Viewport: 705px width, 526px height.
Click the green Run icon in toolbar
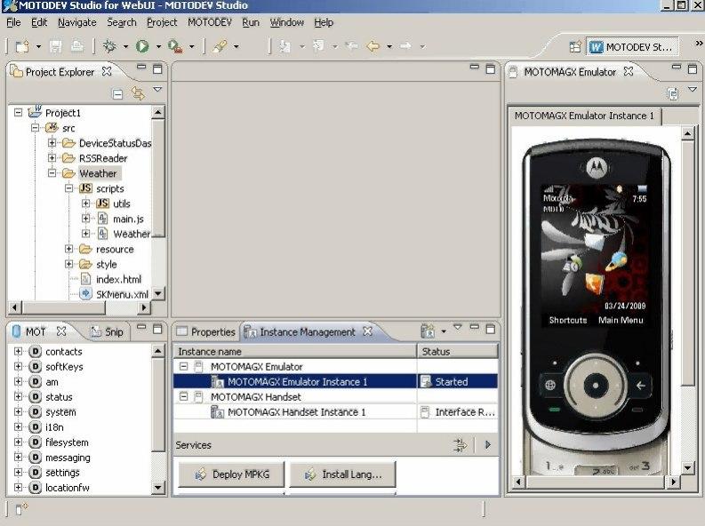142,46
